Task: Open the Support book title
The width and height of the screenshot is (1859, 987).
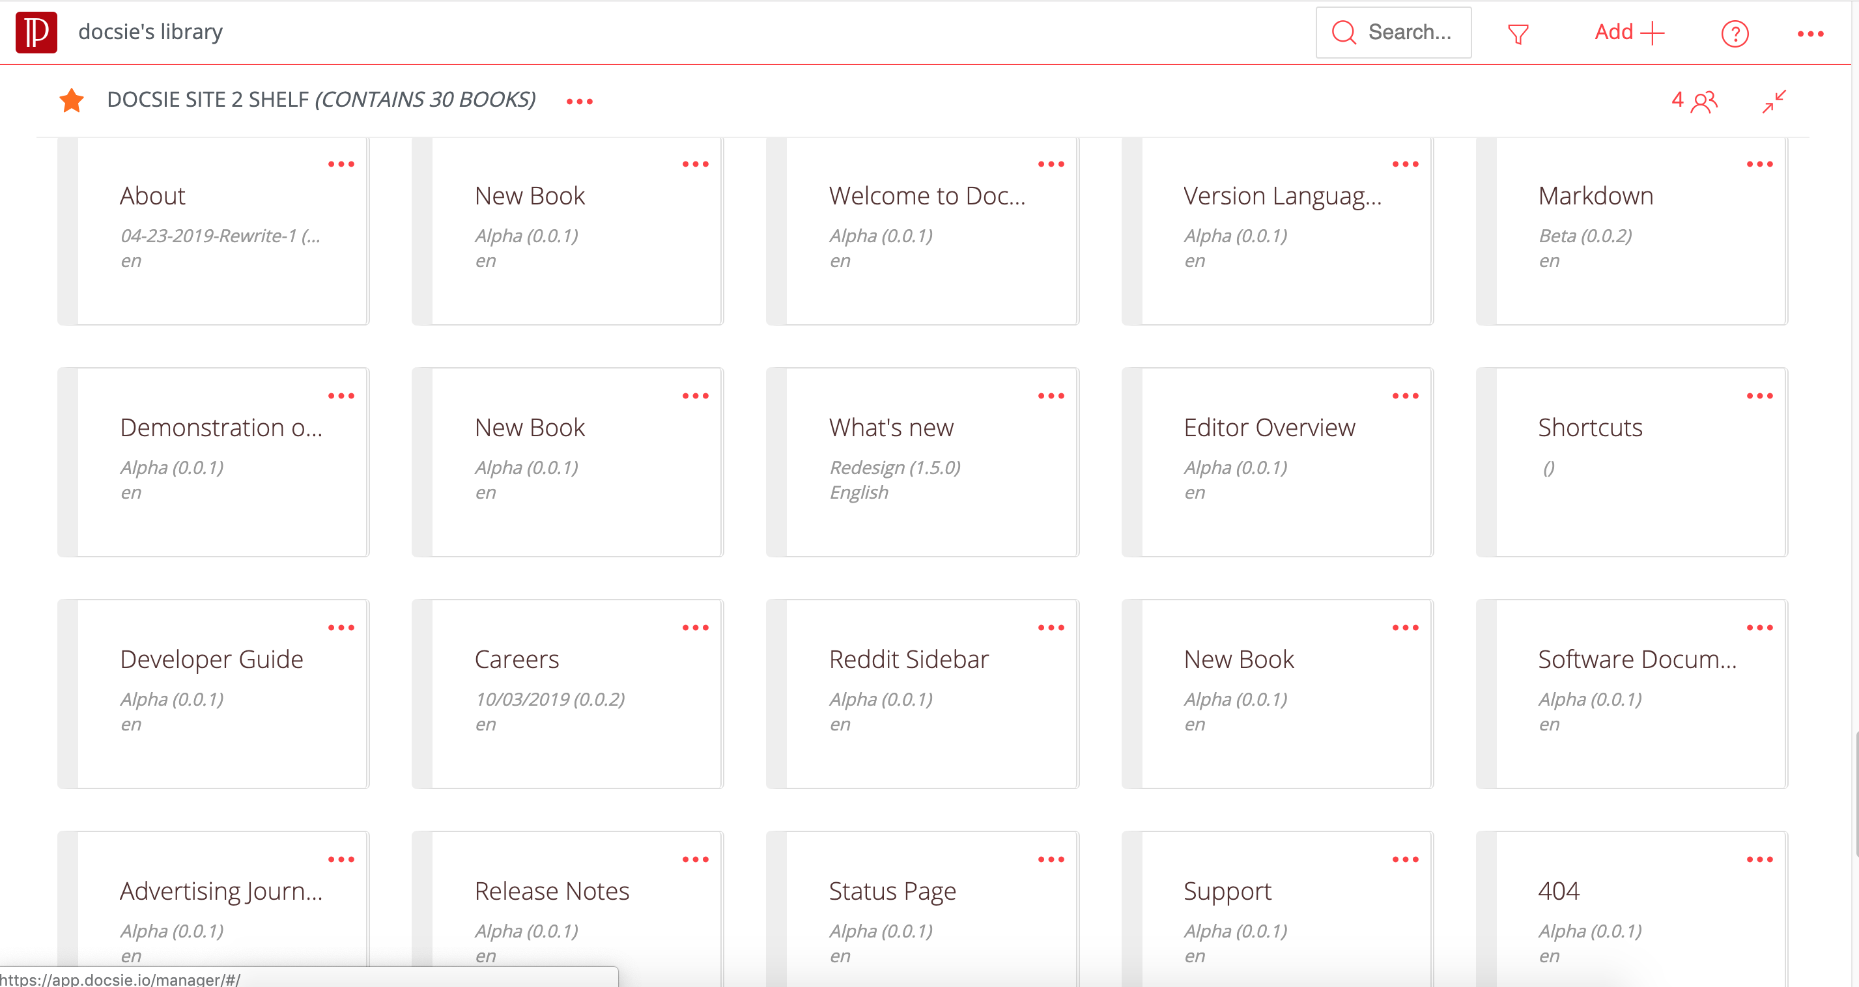Action: pyautogui.click(x=1228, y=892)
